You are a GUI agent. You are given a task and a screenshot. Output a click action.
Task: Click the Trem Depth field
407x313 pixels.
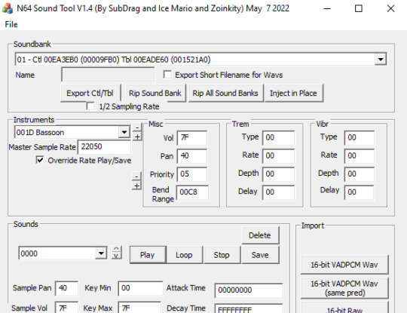coord(278,173)
